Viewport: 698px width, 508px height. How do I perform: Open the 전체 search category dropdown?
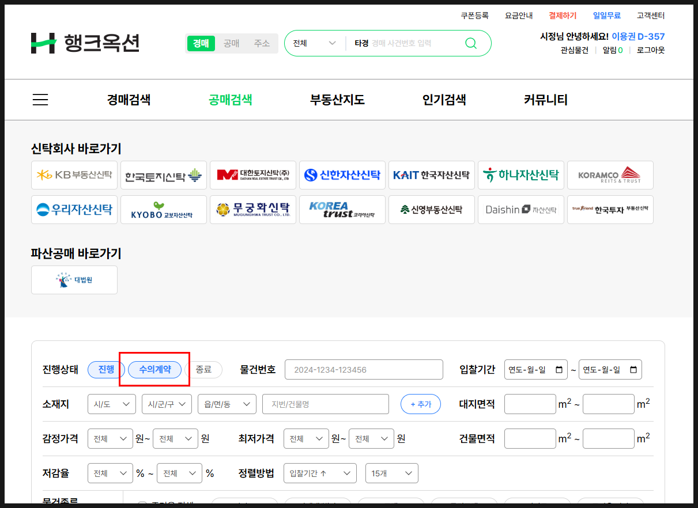point(314,43)
